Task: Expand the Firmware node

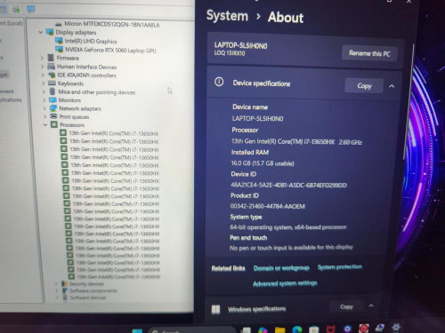Action: (42, 58)
